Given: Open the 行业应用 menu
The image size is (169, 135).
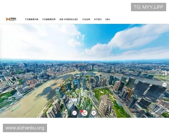Looking at the screenshot, I should [x=86, y=19].
